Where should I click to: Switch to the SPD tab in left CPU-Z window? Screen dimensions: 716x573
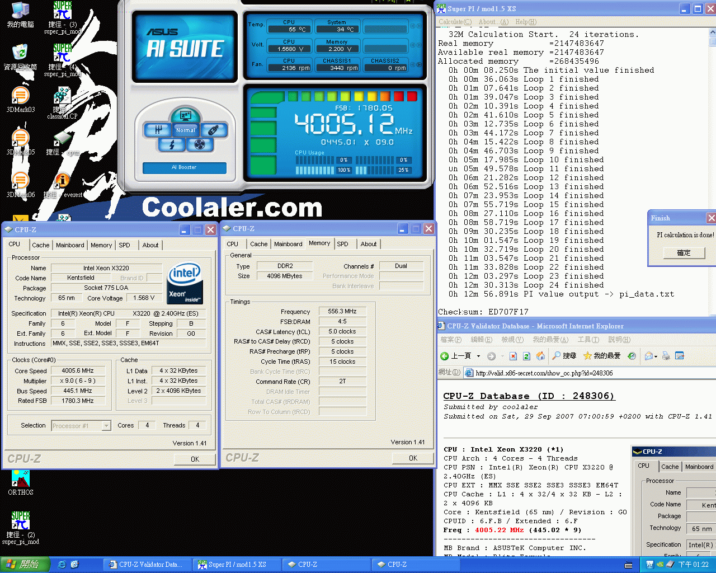(124, 245)
